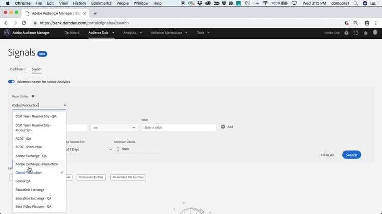Open the notifications bell icon

365,33
